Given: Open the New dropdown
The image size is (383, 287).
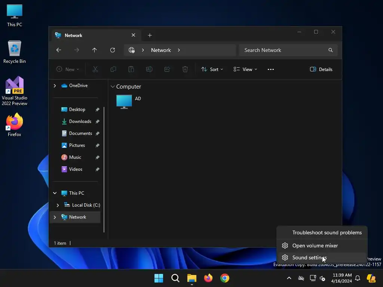Looking at the screenshot, I should pyautogui.click(x=68, y=69).
